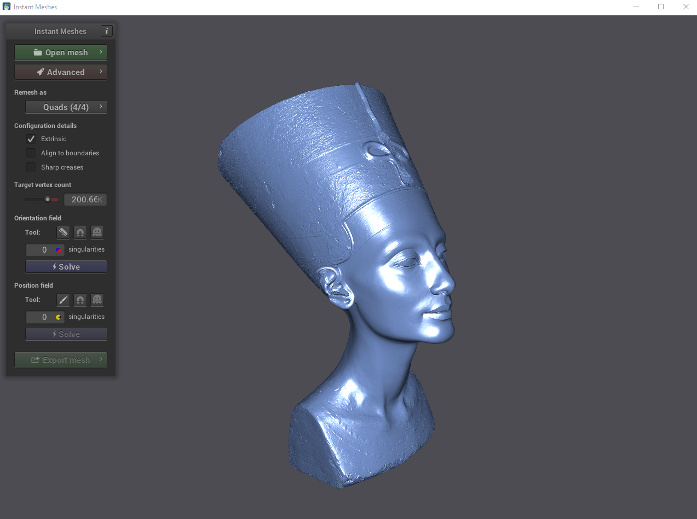Click the 'Orientation field' heading
Viewport: 697px width, 519px height.
[x=38, y=218]
